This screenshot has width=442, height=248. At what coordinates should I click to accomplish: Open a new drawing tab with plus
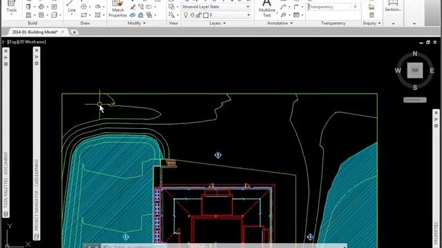pos(74,32)
